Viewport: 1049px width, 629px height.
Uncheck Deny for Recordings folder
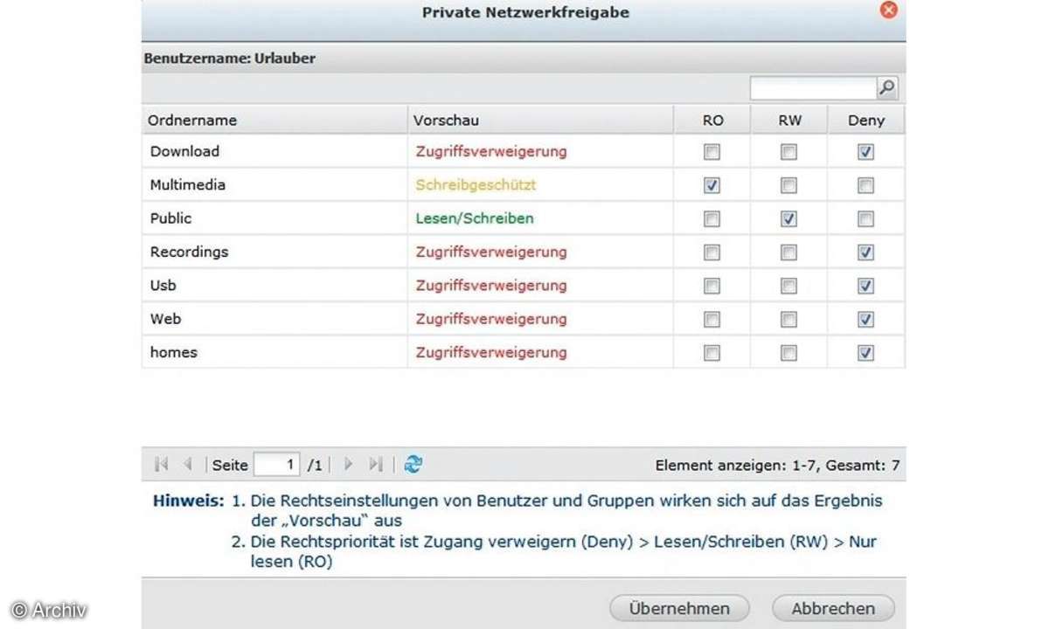point(865,252)
